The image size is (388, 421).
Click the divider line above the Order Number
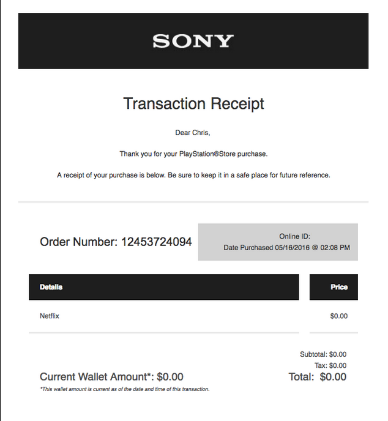pos(193,201)
